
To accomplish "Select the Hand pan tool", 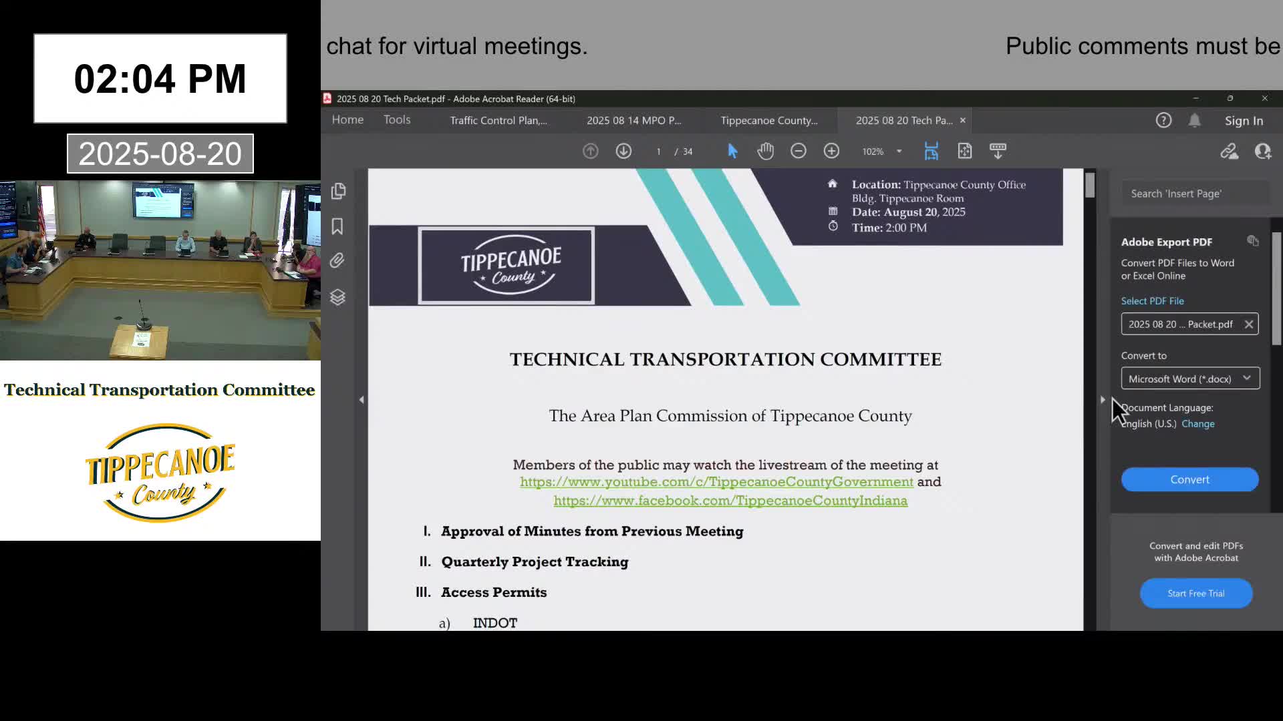I will click(765, 152).
